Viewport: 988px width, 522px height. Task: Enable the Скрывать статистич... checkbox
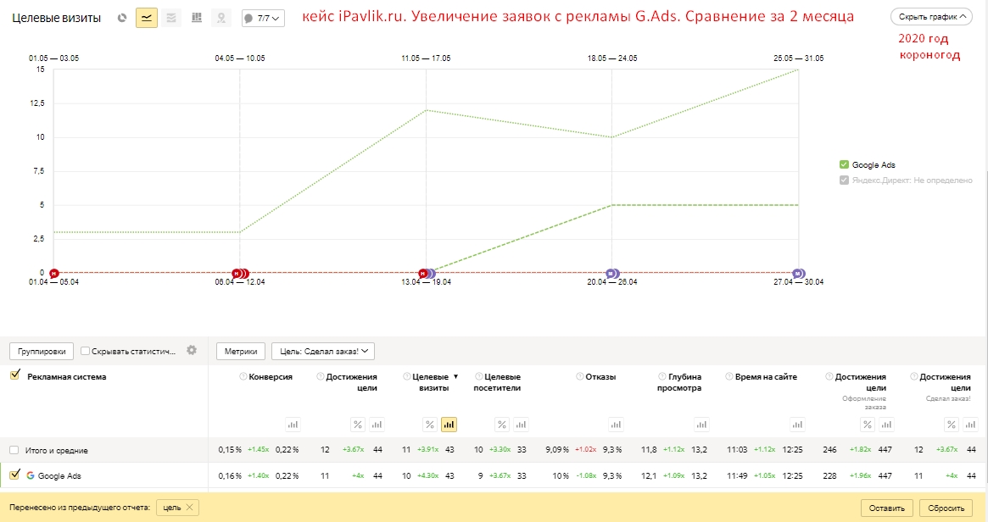85,352
